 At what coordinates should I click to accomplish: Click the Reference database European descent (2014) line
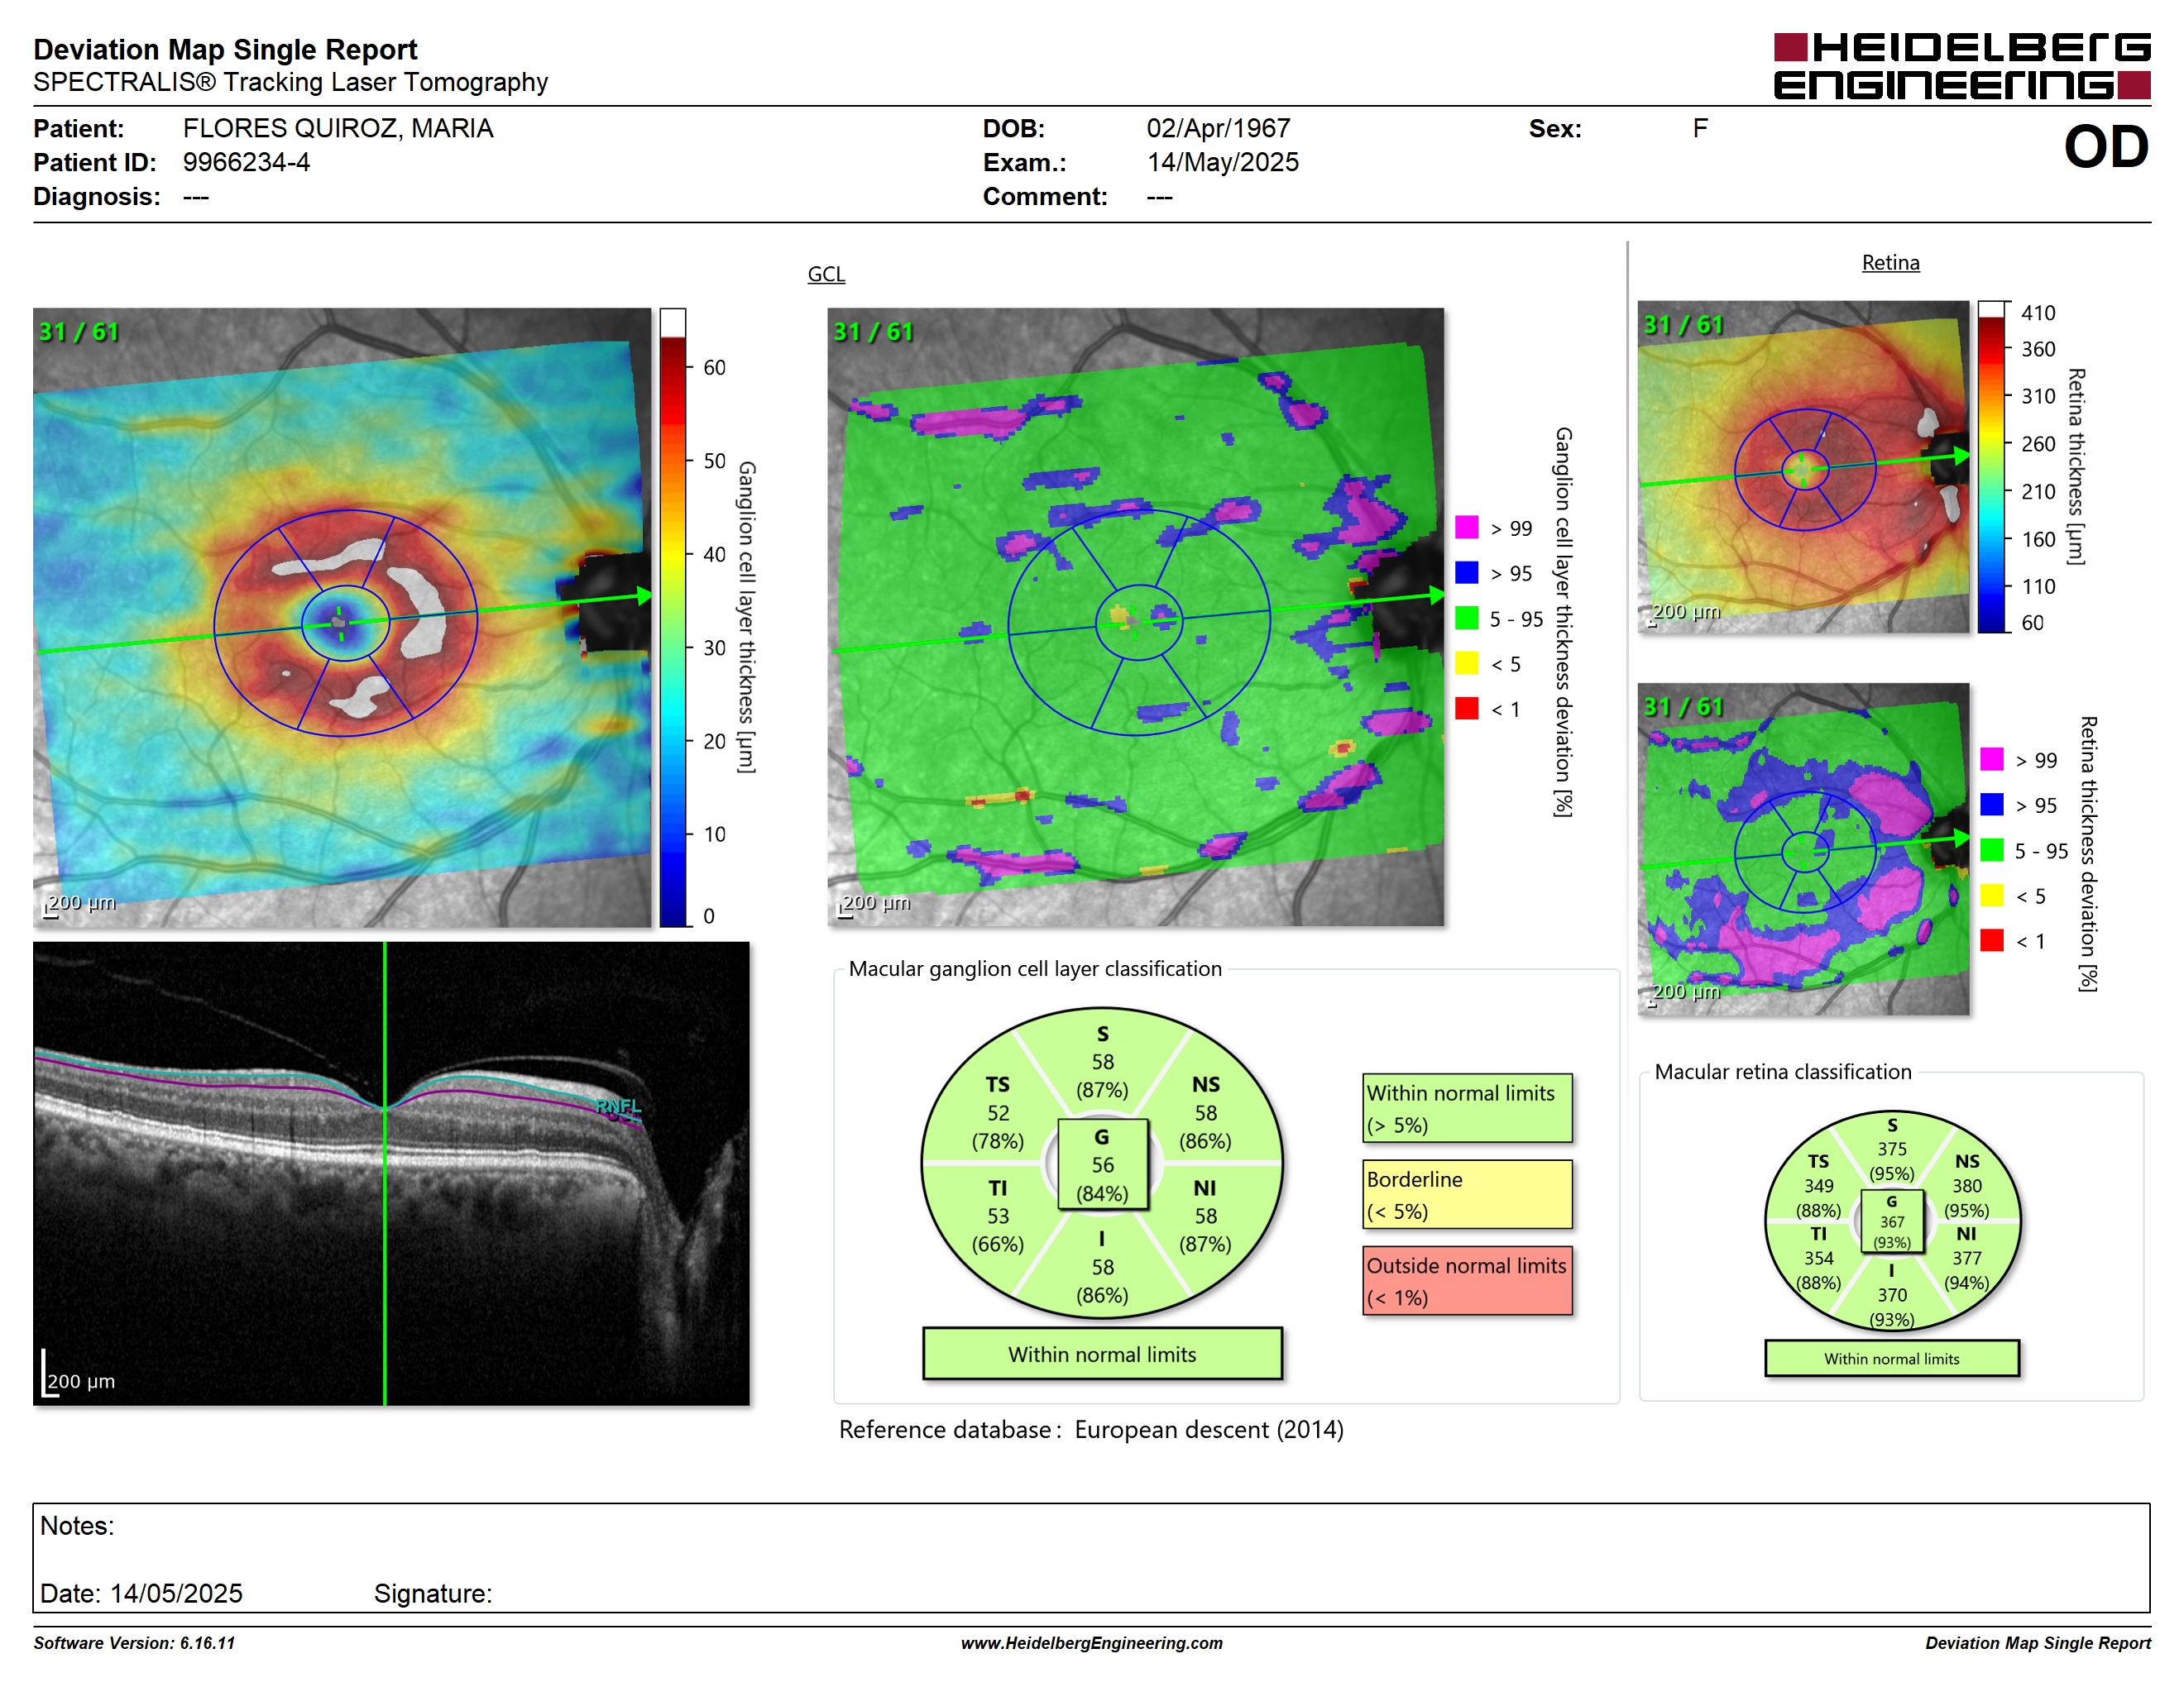1091,1429
